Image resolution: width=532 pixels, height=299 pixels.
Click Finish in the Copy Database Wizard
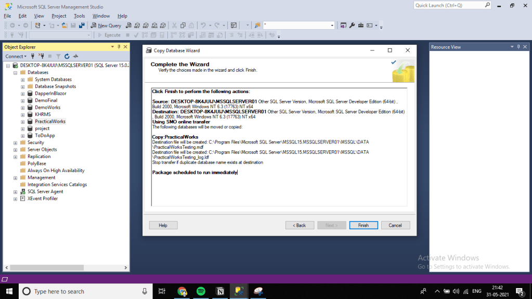[363, 225]
